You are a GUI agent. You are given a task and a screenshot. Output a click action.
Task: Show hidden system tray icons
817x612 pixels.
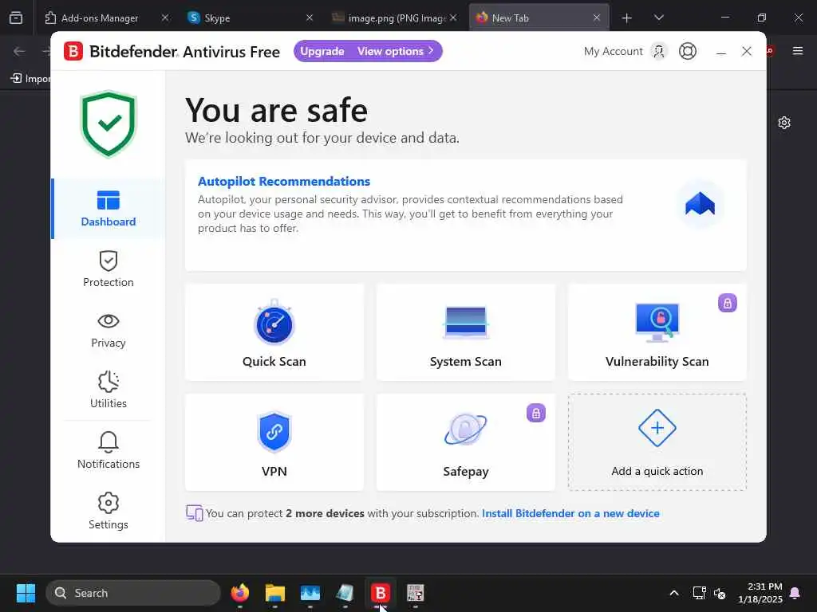(673, 593)
